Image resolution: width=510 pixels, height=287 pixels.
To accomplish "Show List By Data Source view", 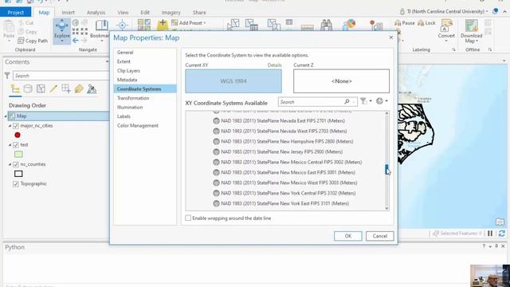I will (x=28, y=88).
